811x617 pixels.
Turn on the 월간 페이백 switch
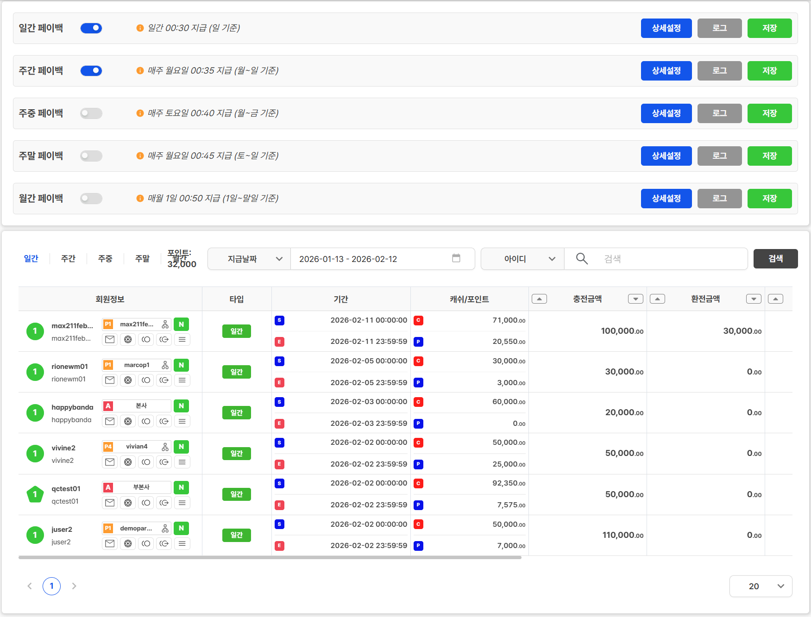coord(91,199)
